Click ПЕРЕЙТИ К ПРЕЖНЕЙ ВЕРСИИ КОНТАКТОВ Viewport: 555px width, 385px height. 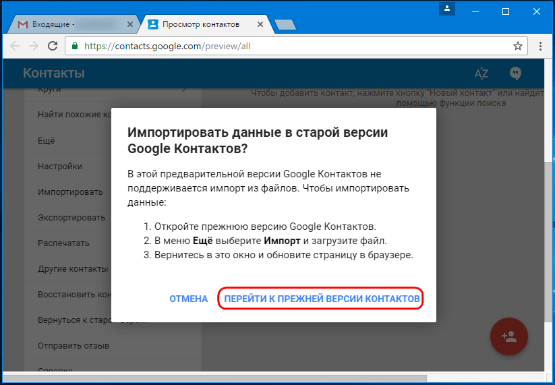pos(322,299)
